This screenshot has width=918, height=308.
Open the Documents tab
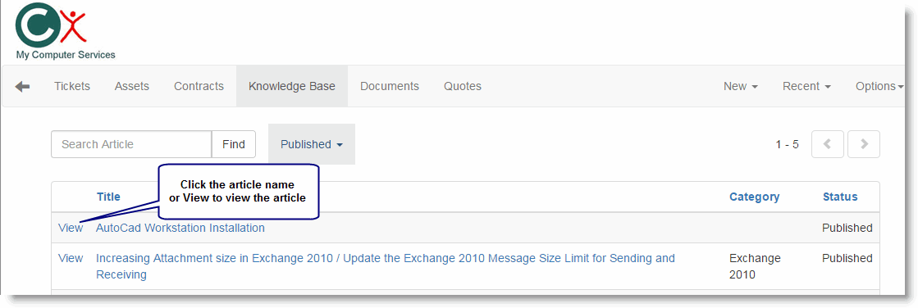pyautogui.click(x=390, y=87)
